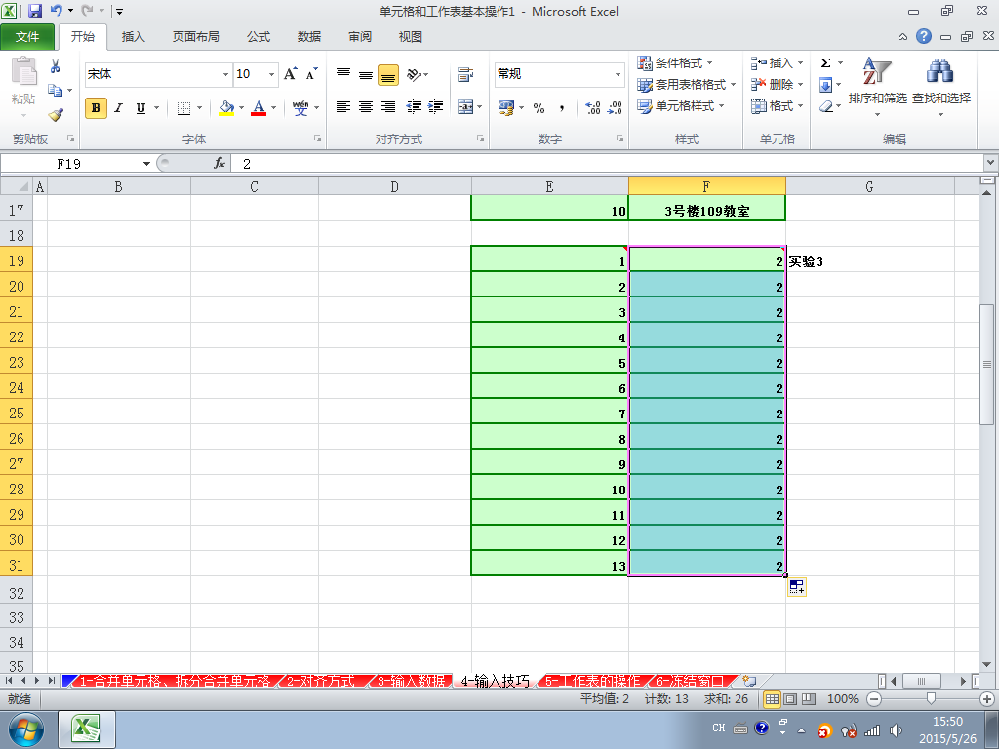Toggle bottom vertical alignment
The height and width of the screenshot is (749, 999).
click(x=388, y=74)
